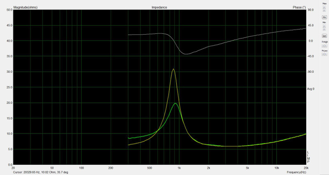Image resolution: width=329 pixels, height=175 pixels.
Task: Click the Frequency(Hz) axis label
Action: [x=297, y=172]
